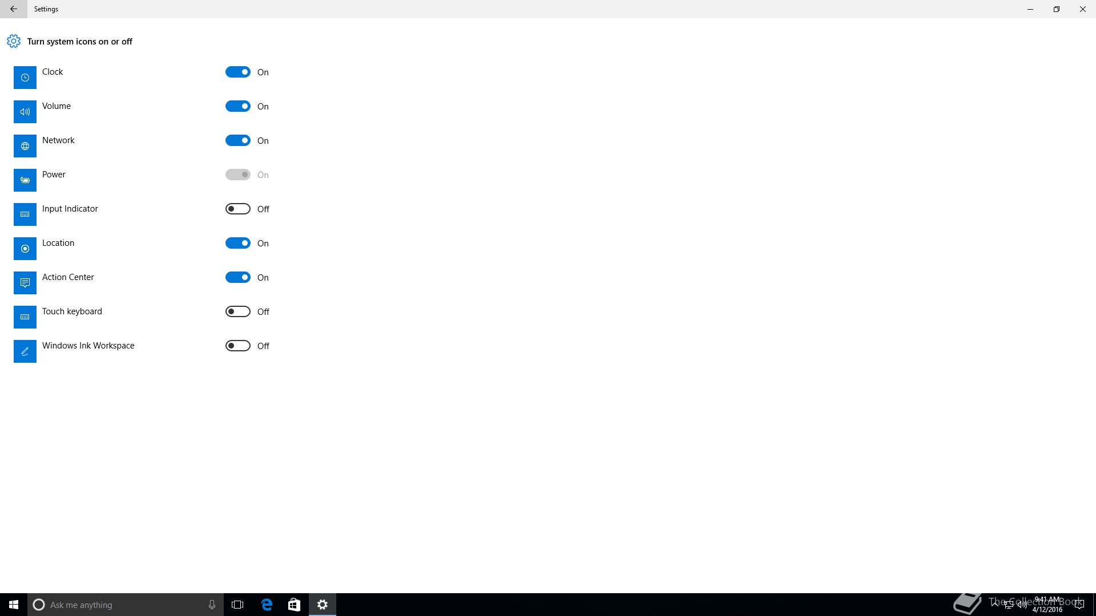Turn off the Location toggle

pyautogui.click(x=238, y=243)
